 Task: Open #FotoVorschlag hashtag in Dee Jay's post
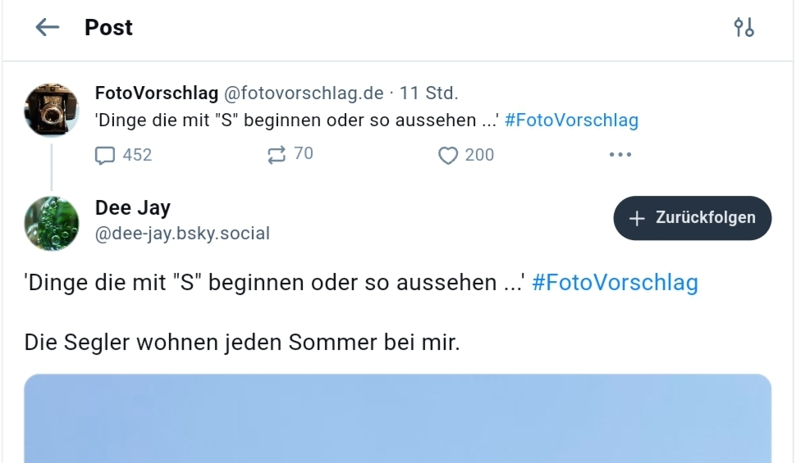point(615,283)
